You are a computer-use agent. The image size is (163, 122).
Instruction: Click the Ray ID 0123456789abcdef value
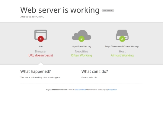pos(59,90)
